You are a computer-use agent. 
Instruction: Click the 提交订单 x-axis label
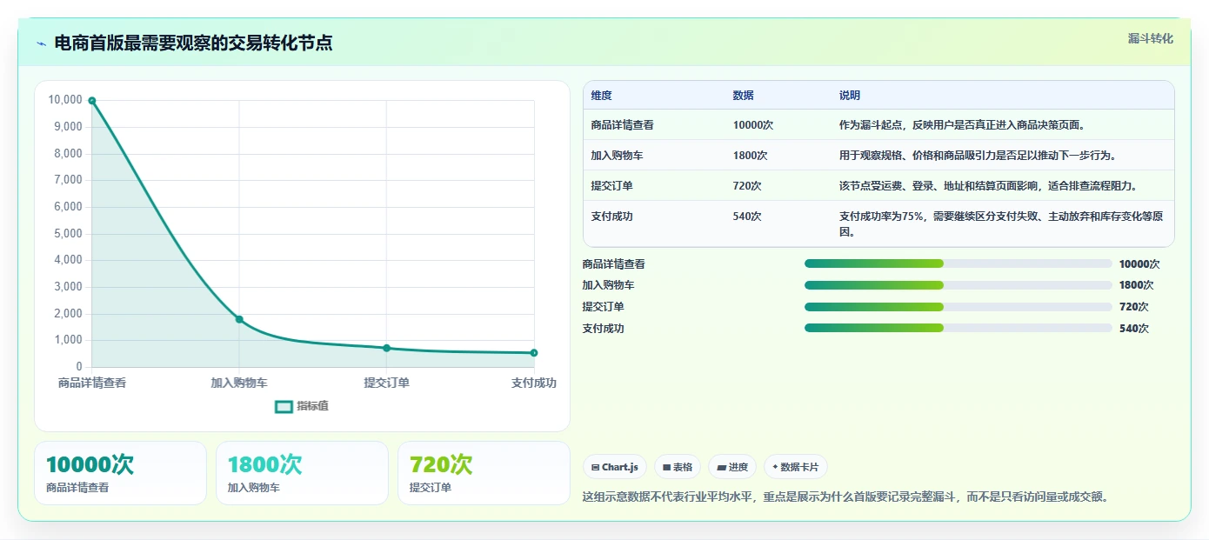(x=386, y=383)
